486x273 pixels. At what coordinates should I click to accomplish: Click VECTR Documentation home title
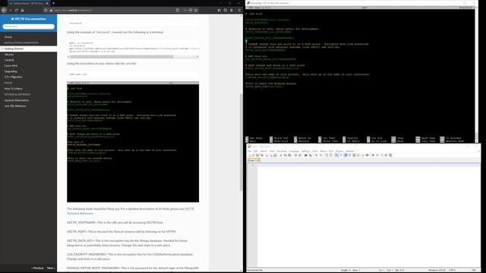coord(29,19)
